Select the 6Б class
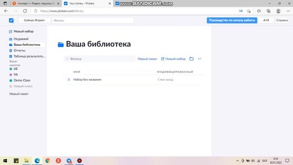The width and height of the screenshot is (293, 165). pyautogui.click(x=14, y=69)
